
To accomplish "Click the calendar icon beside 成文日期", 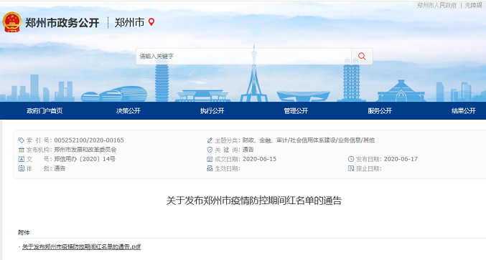I will pos(210,159).
